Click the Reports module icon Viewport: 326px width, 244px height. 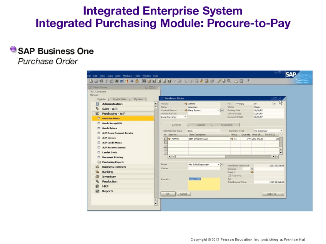[x=97, y=191]
